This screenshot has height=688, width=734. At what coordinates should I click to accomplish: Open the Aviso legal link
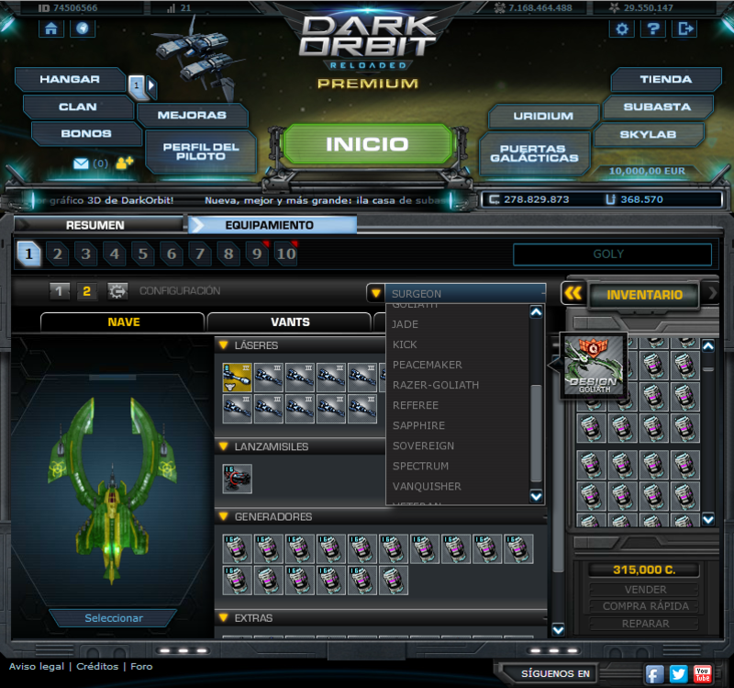click(37, 667)
